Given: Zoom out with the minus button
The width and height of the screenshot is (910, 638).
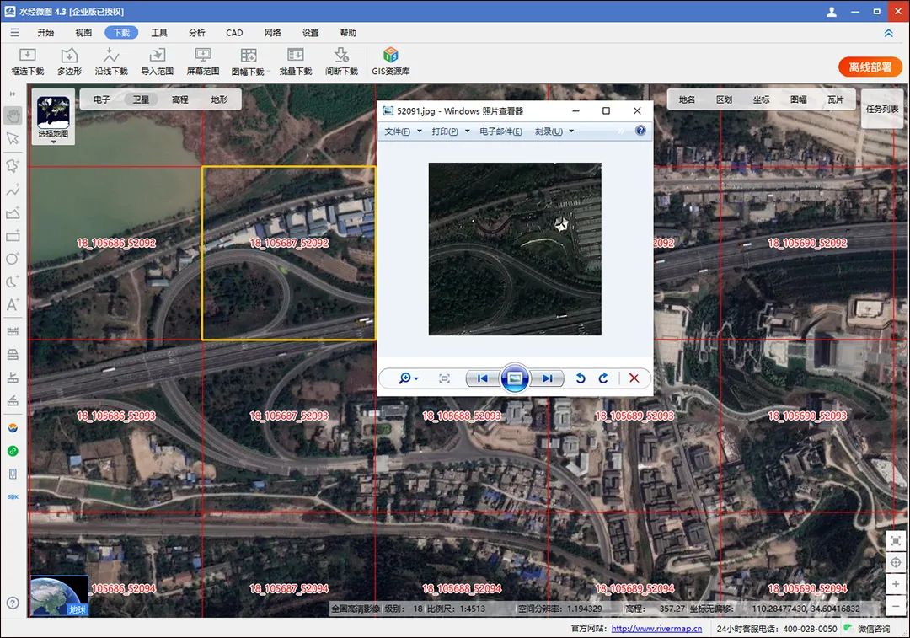Looking at the screenshot, I should tap(896, 605).
